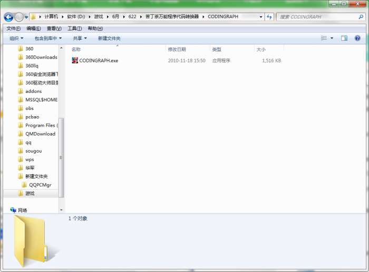Open the 查看(V) menu

(54, 29)
